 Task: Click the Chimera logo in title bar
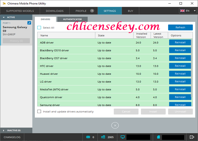point(4,3)
